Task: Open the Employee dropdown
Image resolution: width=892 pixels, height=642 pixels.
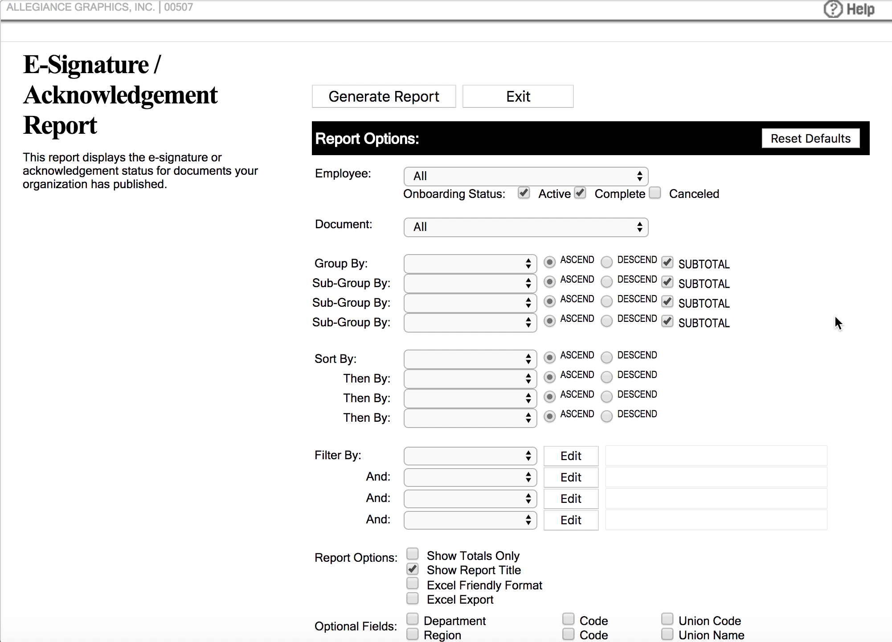Action: (525, 176)
